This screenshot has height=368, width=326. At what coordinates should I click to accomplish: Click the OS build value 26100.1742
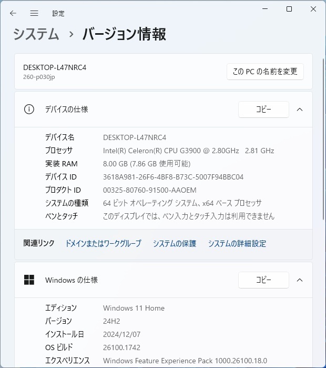pyautogui.click(x=121, y=347)
